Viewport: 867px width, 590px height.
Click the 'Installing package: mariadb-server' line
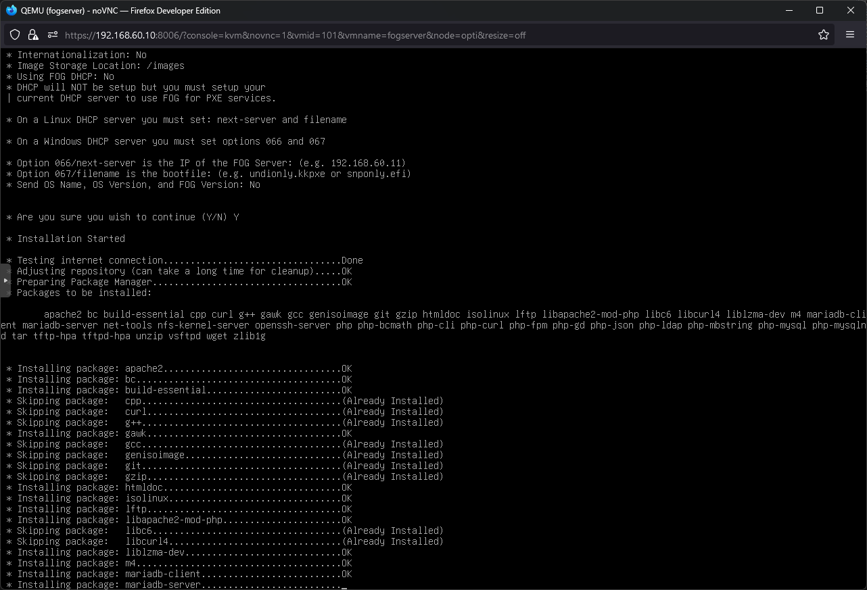coord(177,585)
